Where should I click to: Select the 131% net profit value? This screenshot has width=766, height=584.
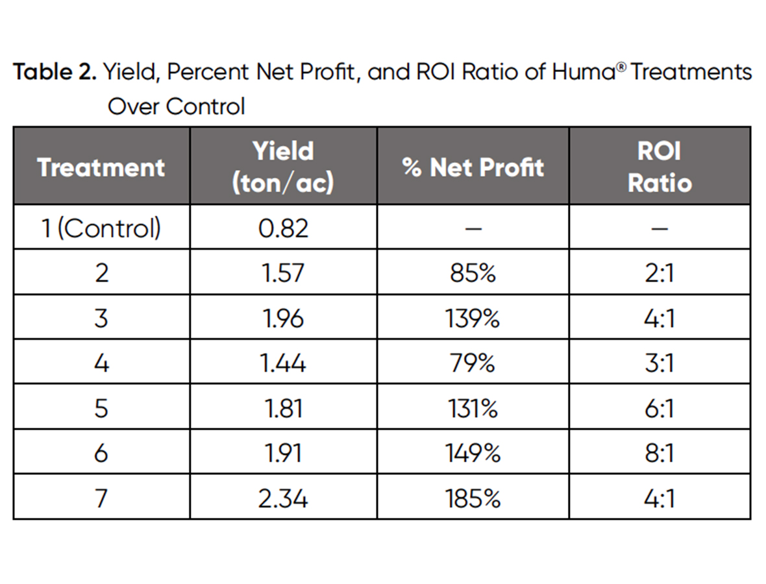pyautogui.click(x=473, y=408)
